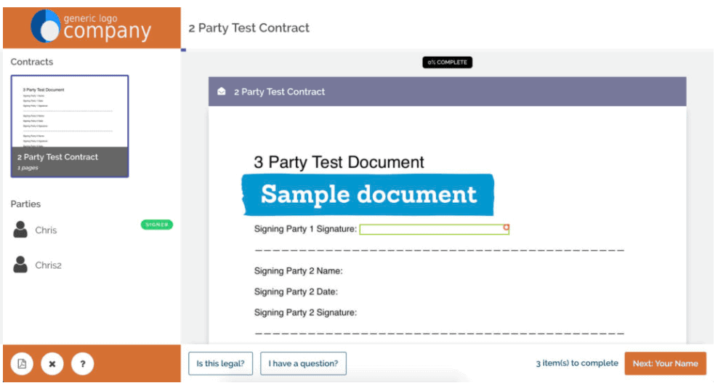Click the 'I have a question?' button

[303, 363]
